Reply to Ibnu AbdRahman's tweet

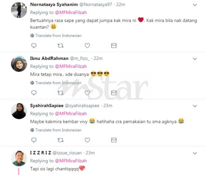[34, 93]
